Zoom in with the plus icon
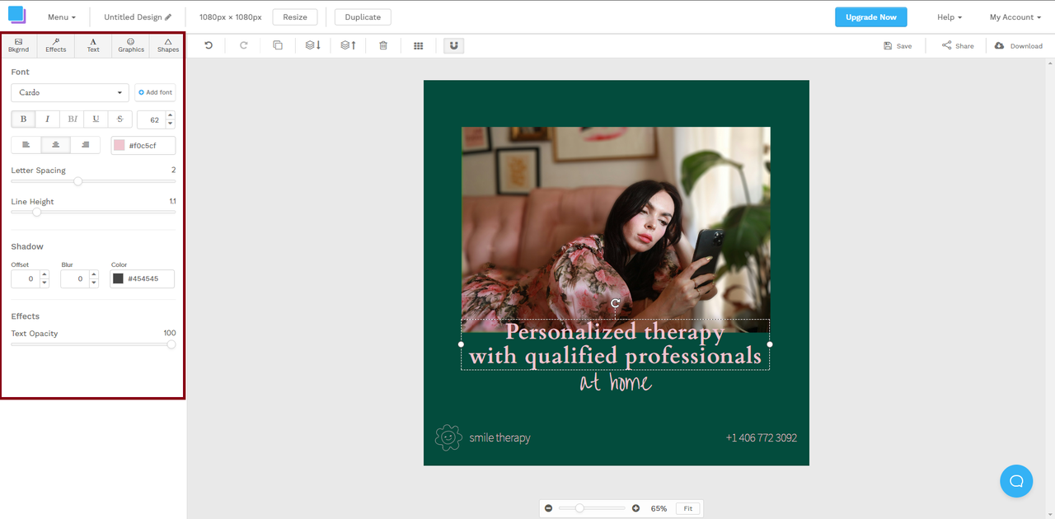 tap(635, 508)
